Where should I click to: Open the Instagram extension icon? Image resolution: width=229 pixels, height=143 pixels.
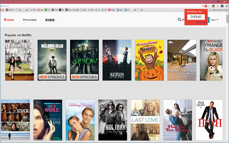pyautogui.click(x=213, y=6)
